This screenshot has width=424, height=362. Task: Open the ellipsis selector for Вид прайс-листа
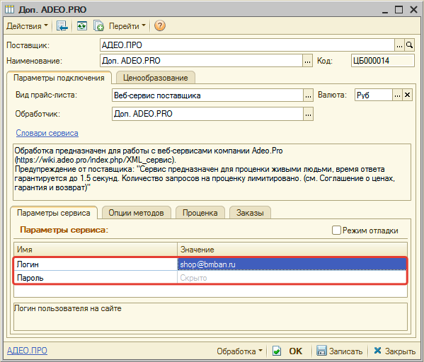(x=308, y=95)
